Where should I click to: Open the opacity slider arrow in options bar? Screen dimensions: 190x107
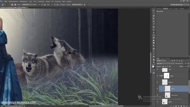coord(42,5)
